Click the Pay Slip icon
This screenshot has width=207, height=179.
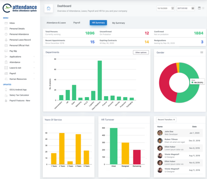tap(6, 51)
